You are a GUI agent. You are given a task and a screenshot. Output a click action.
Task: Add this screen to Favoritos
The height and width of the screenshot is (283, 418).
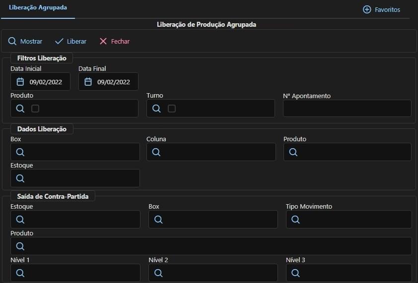click(x=381, y=9)
